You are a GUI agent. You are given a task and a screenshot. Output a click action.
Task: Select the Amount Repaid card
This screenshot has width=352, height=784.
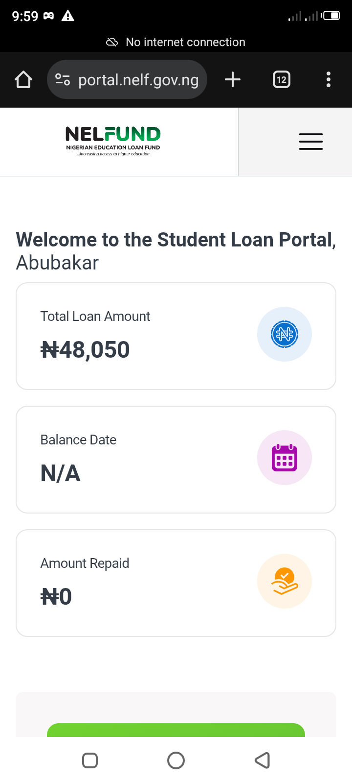point(147,583)
